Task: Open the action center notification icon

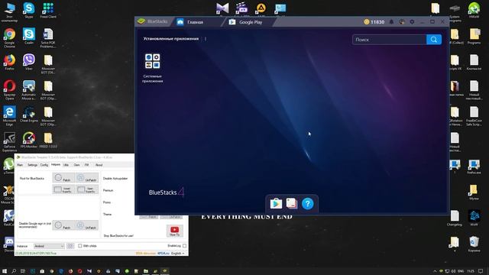Action: (481, 271)
